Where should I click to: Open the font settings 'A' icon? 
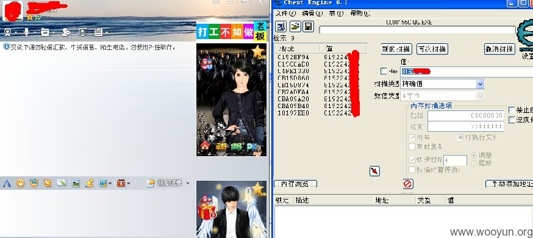coord(7,184)
